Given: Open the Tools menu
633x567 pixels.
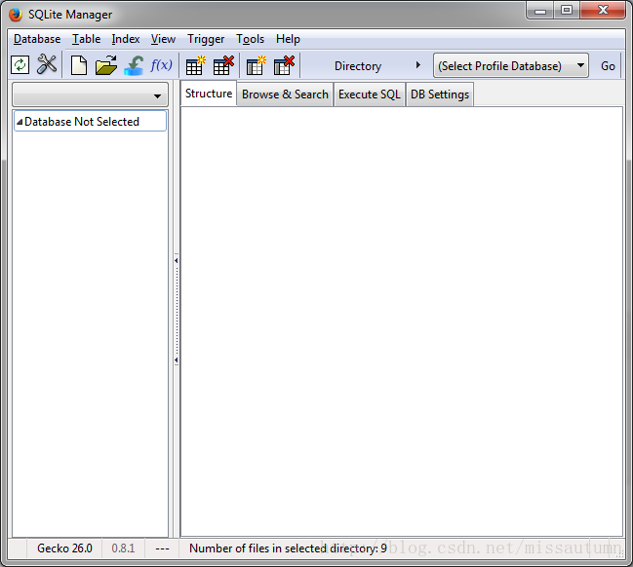Looking at the screenshot, I should (x=251, y=39).
